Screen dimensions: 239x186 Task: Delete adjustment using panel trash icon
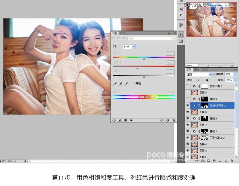174,121
